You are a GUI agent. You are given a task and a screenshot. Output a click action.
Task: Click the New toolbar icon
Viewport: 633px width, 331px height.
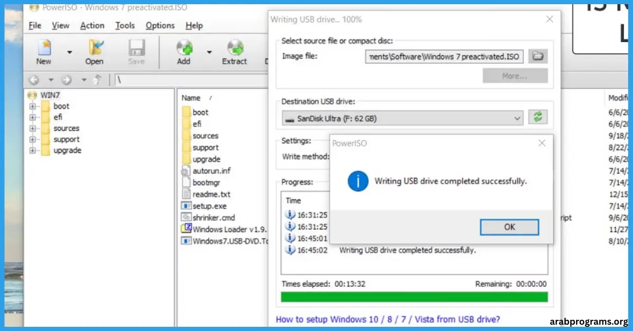(x=44, y=52)
